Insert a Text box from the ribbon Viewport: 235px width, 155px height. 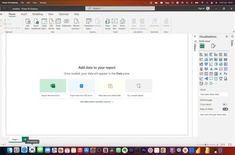(115, 24)
